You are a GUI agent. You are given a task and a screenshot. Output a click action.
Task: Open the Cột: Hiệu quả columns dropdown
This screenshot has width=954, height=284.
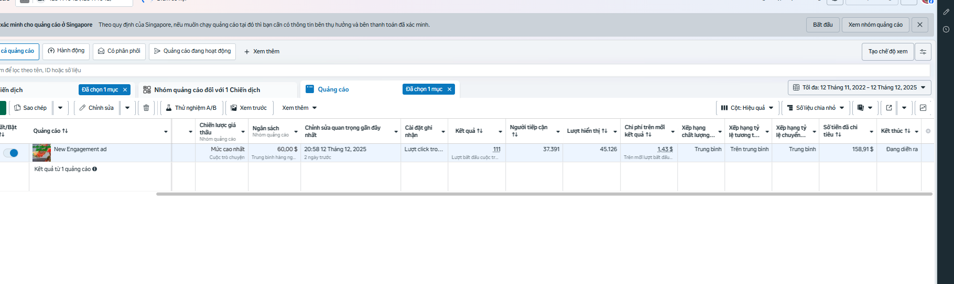pyautogui.click(x=747, y=108)
